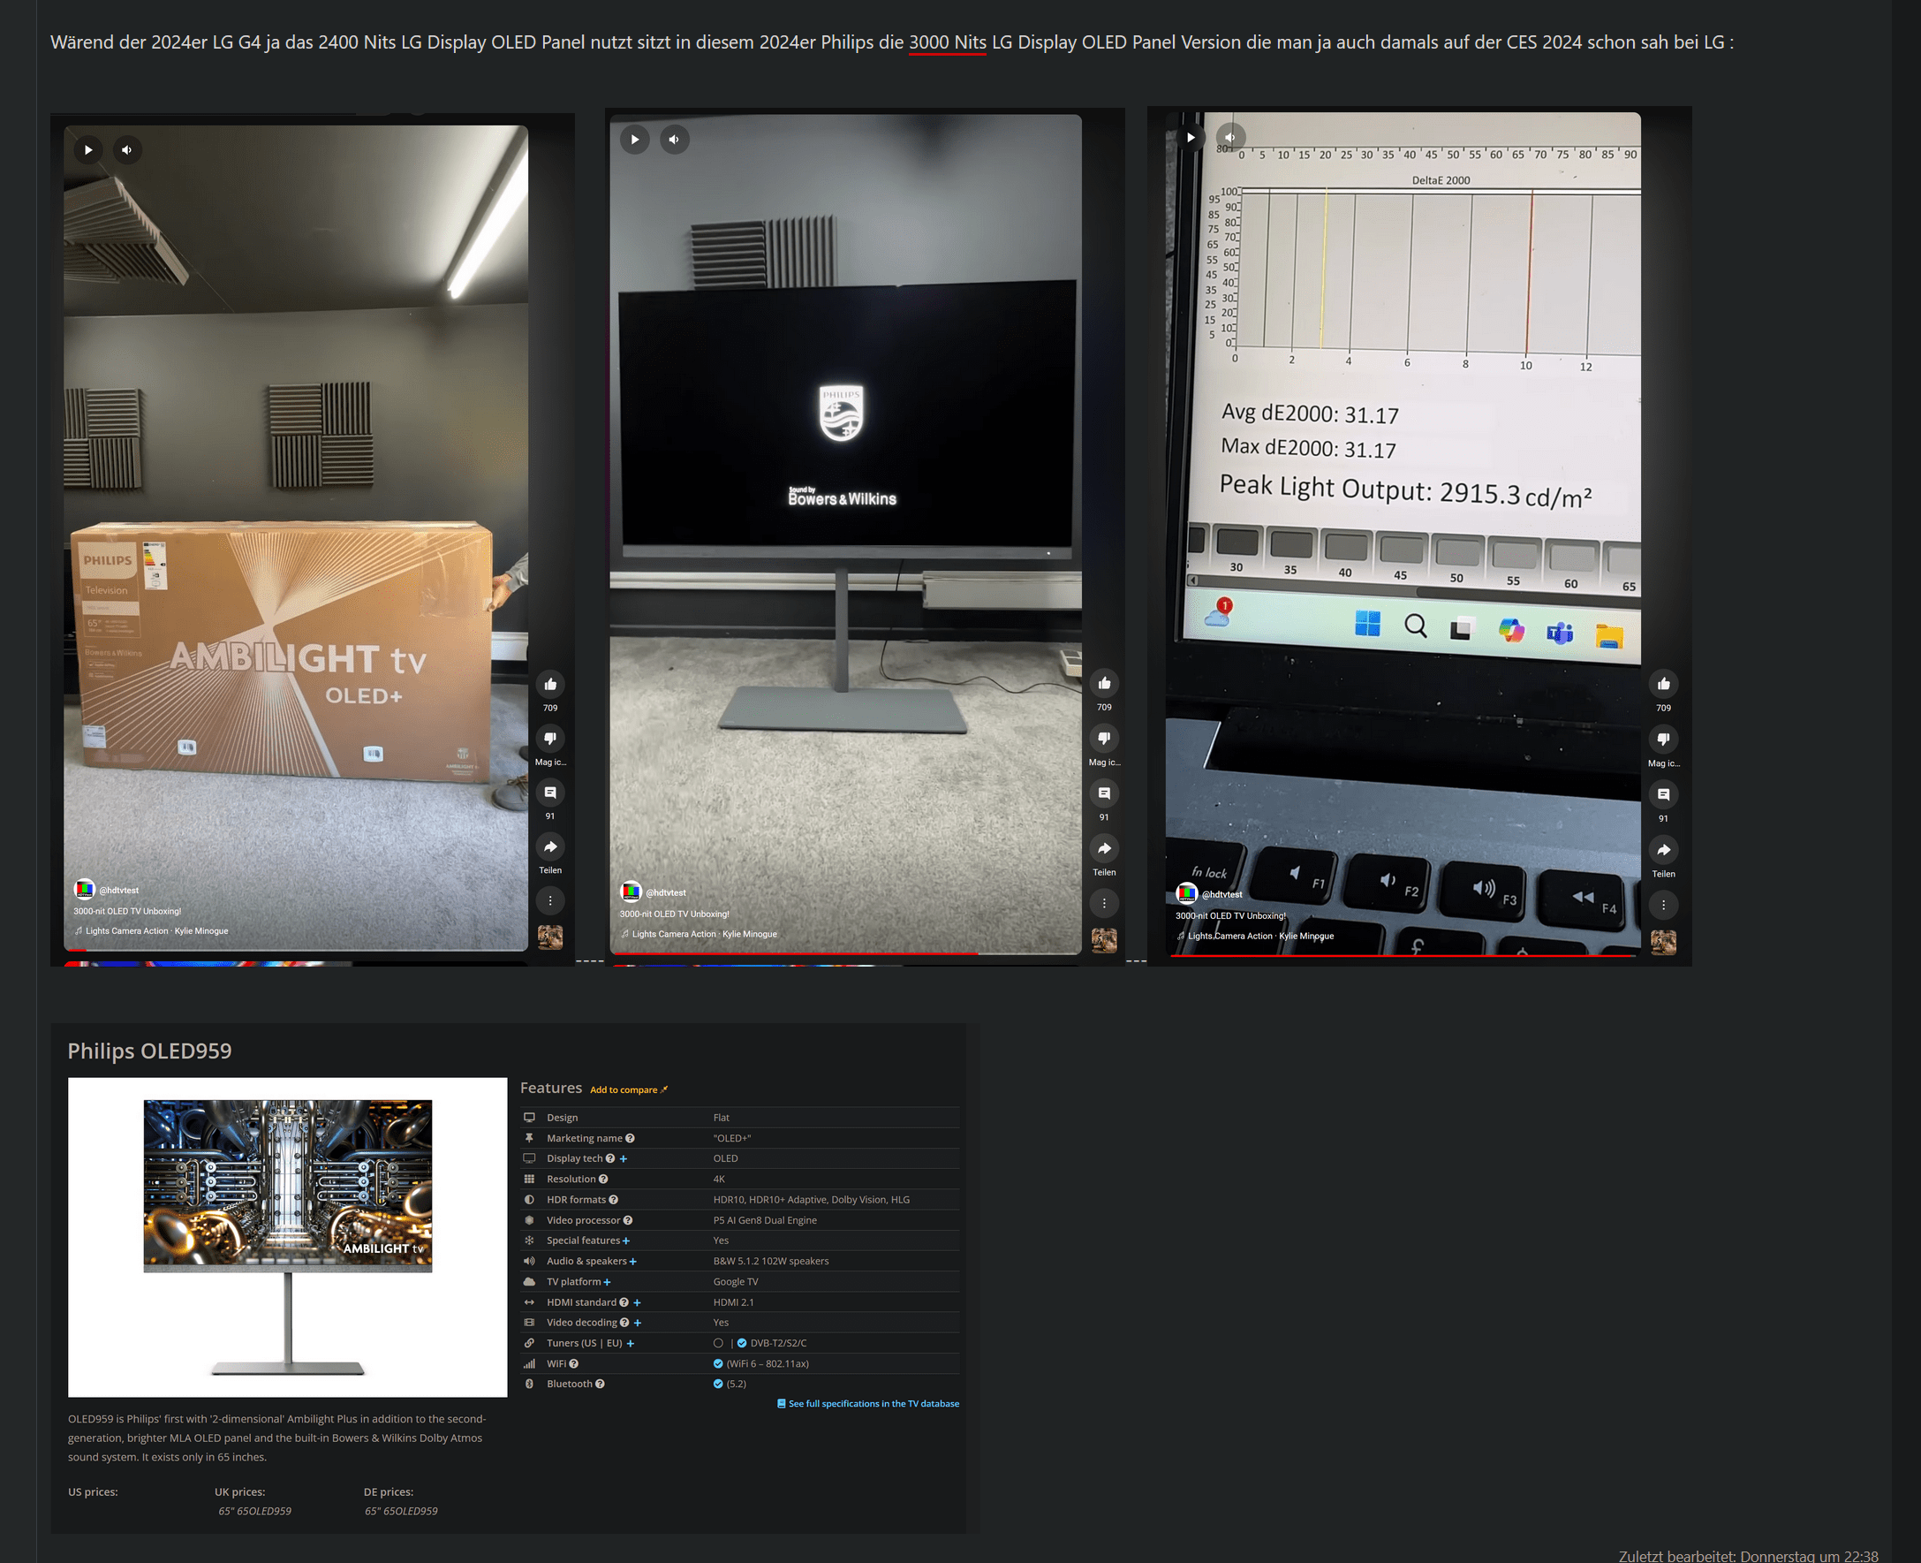Expand Video decoding details
Image resolution: width=1921 pixels, height=1563 pixels.
[637, 1323]
